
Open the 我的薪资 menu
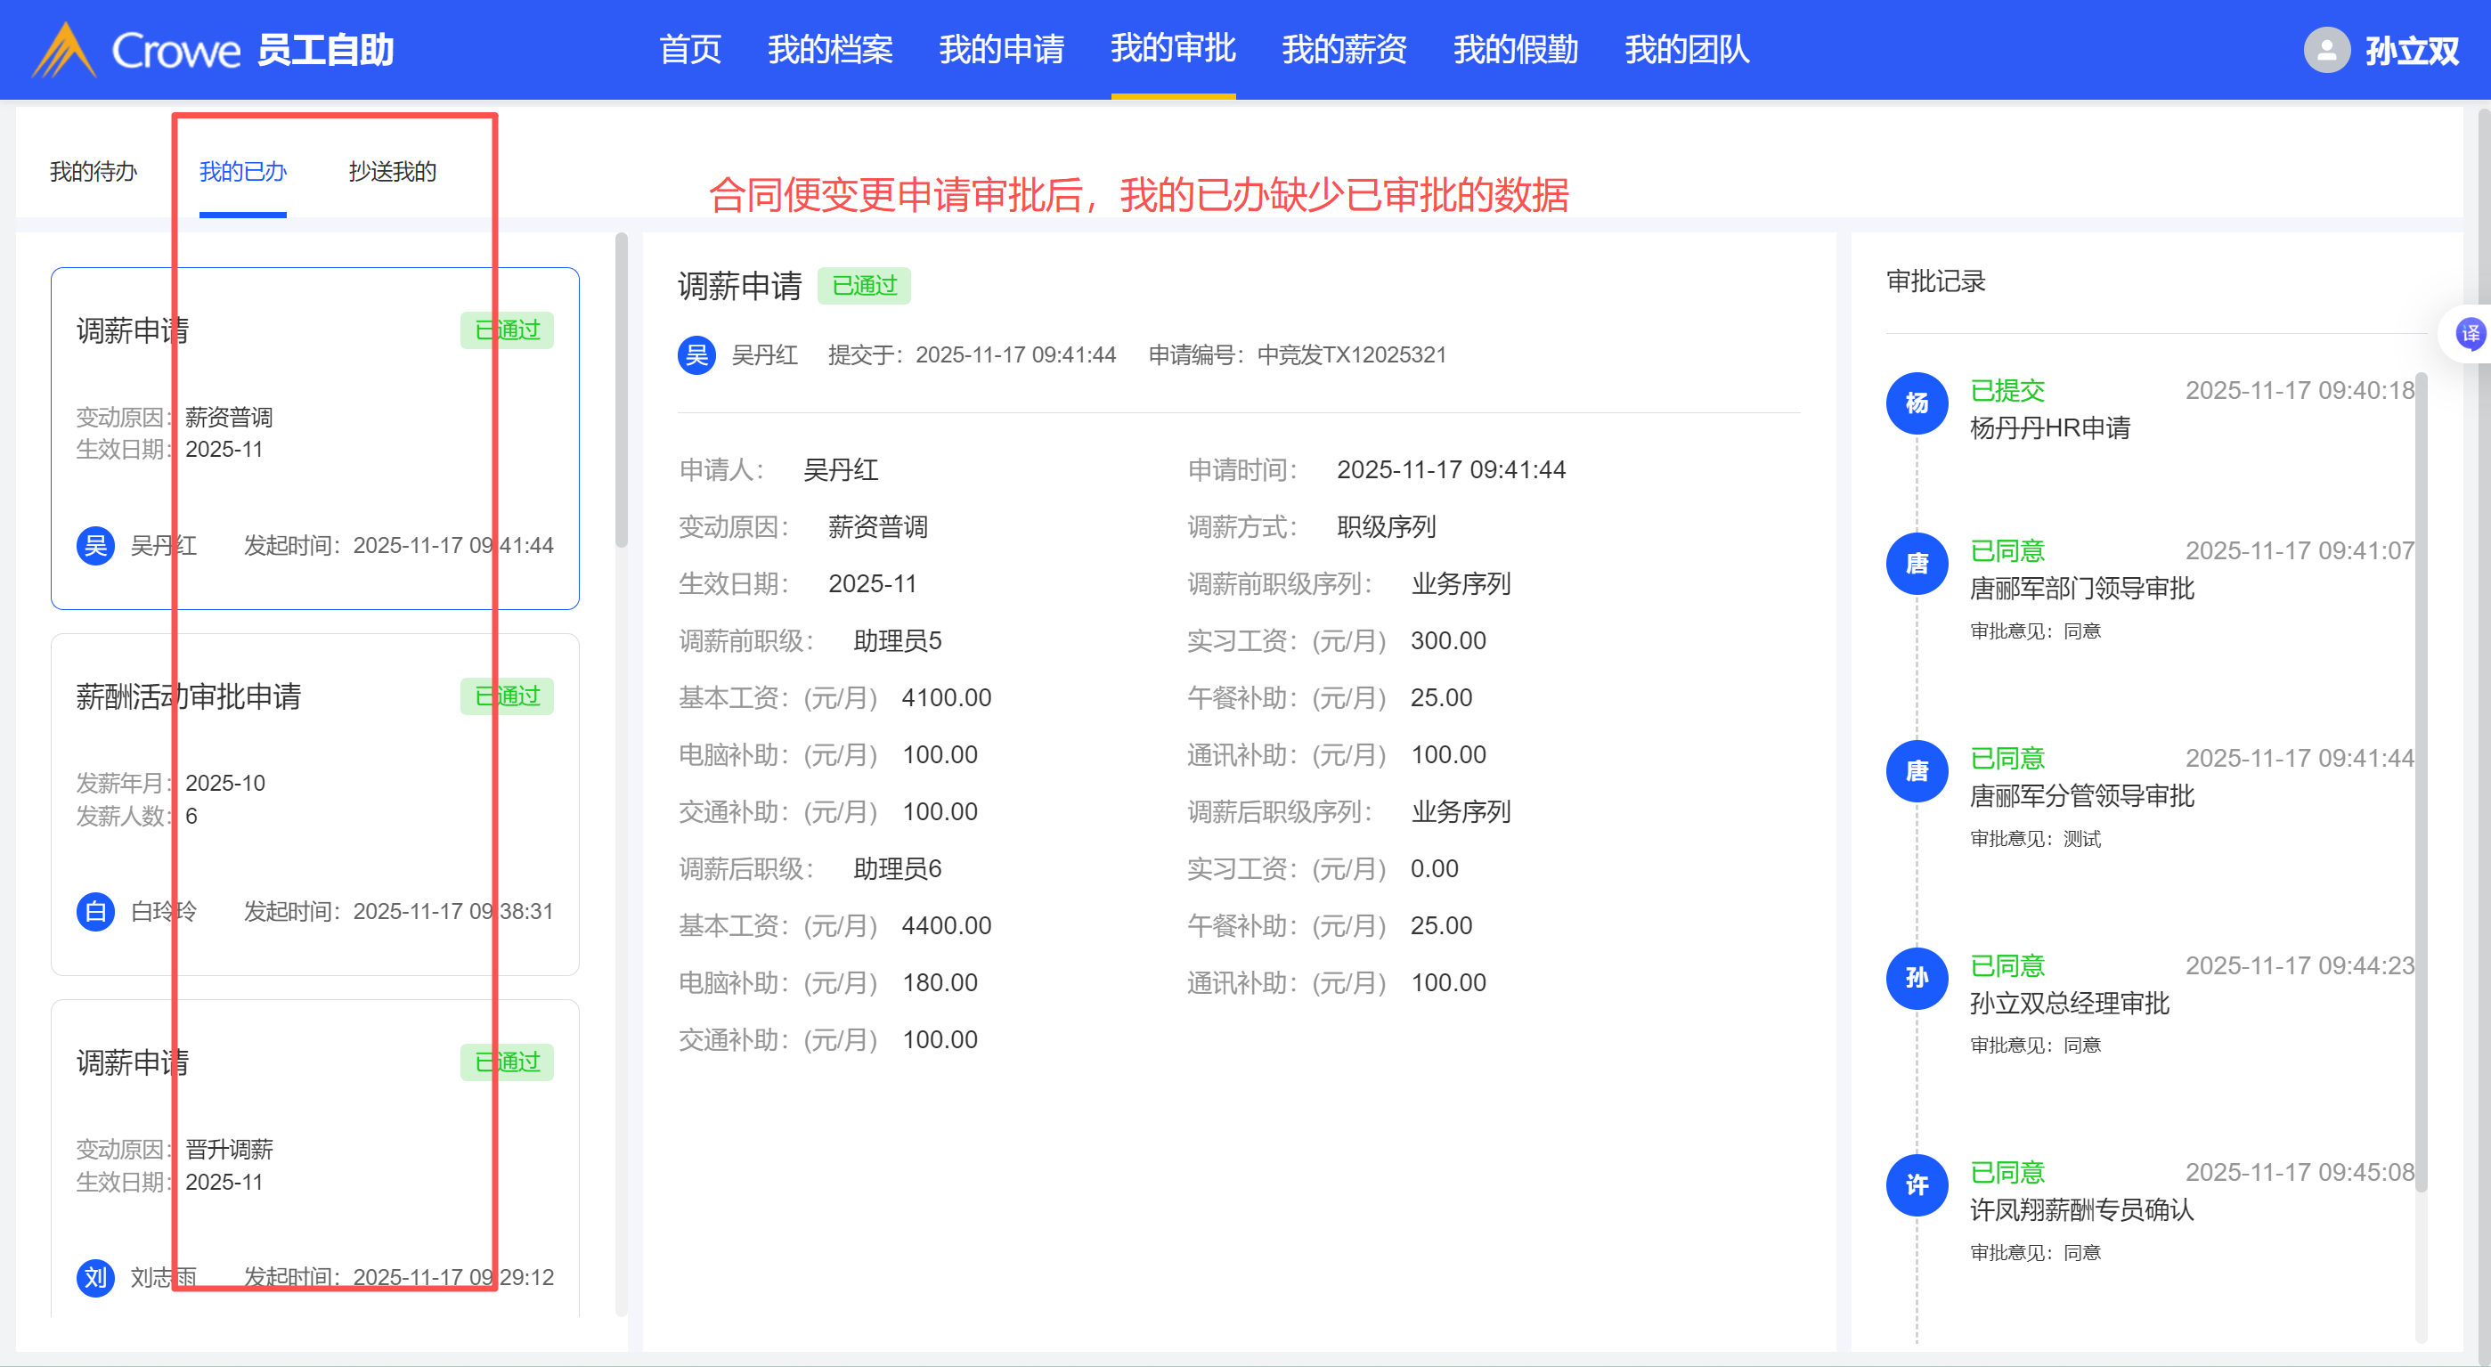tap(1344, 49)
